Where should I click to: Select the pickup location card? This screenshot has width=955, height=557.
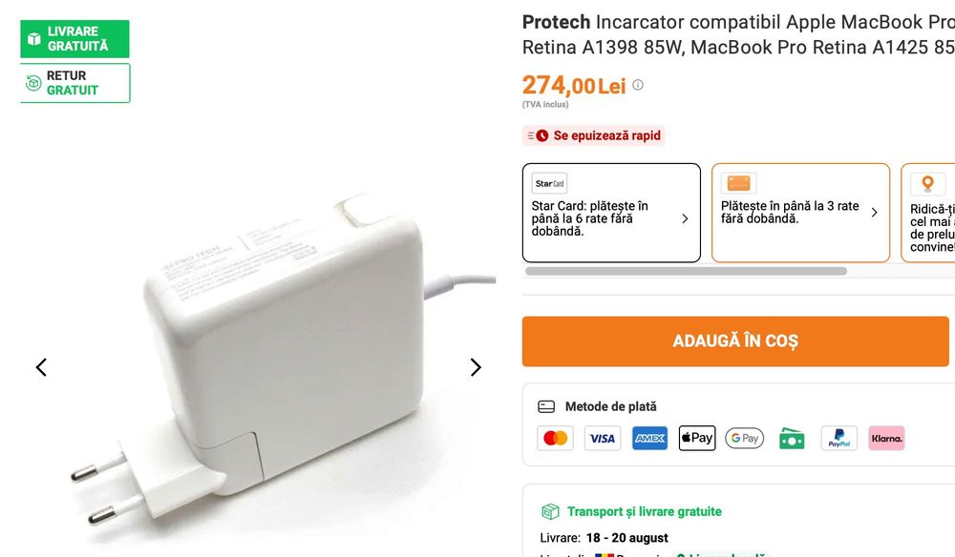[928, 213]
